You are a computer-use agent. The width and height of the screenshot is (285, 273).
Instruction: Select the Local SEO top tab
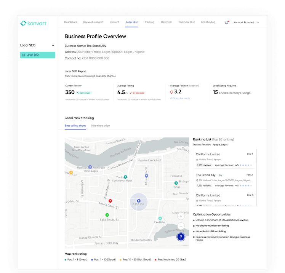click(x=132, y=22)
